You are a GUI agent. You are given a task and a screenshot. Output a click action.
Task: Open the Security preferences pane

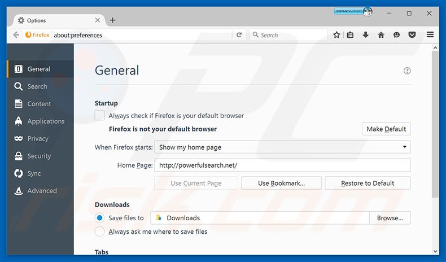click(x=40, y=156)
